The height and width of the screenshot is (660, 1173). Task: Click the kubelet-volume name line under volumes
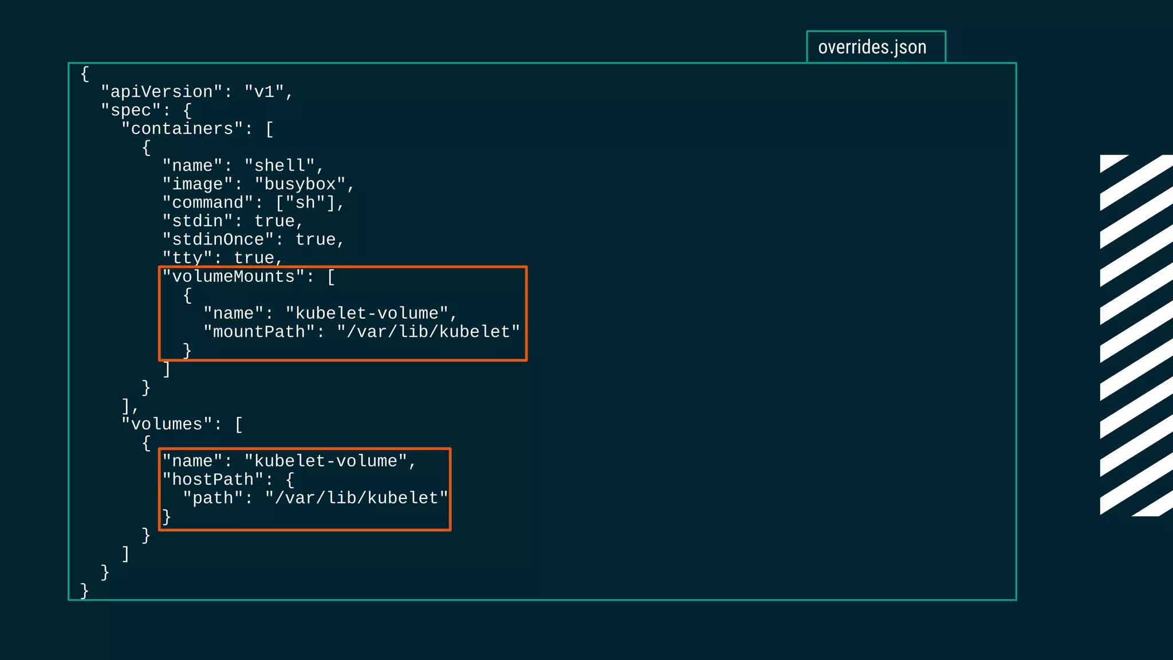coord(289,461)
